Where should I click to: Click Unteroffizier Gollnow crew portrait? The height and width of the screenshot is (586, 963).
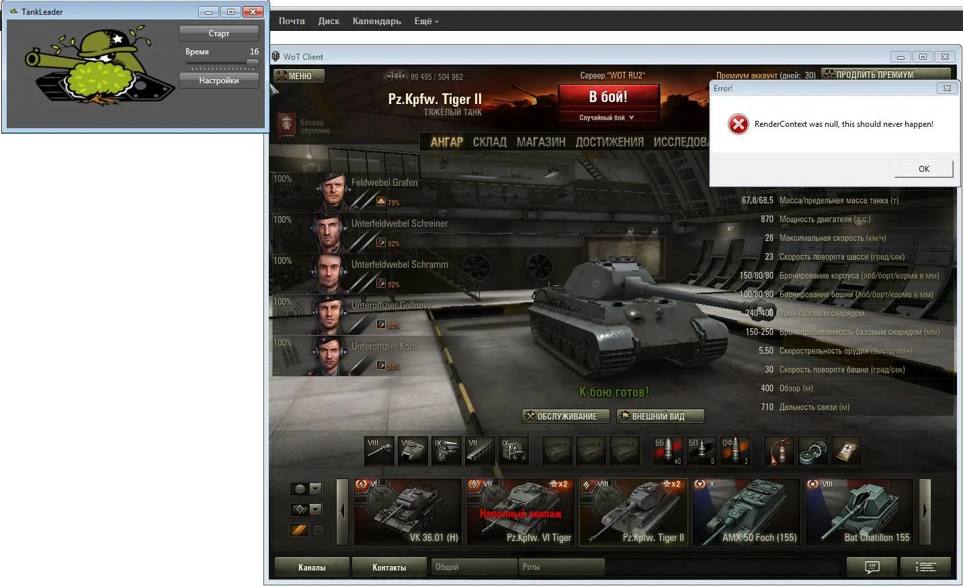pyautogui.click(x=329, y=315)
